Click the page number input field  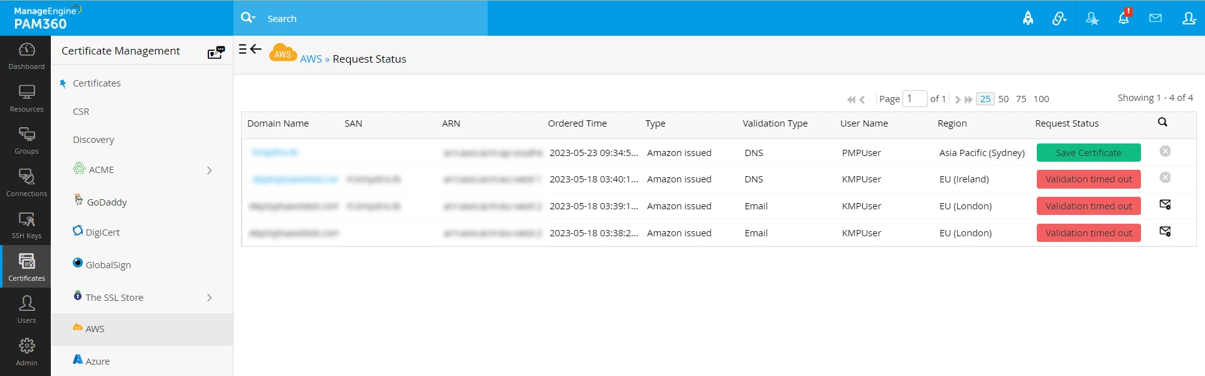pyautogui.click(x=914, y=99)
